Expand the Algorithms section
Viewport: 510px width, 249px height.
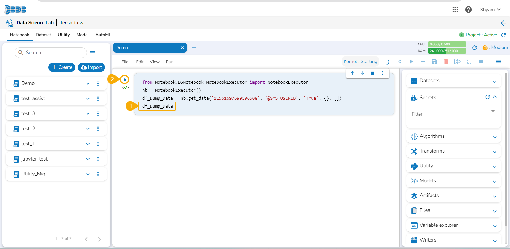click(495, 137)
